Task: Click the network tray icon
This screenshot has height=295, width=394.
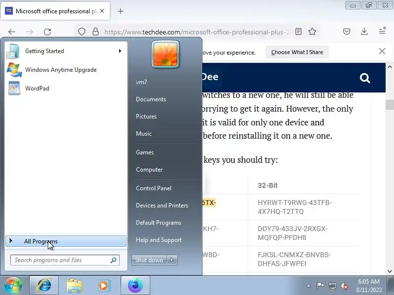Action: [332, 286]
